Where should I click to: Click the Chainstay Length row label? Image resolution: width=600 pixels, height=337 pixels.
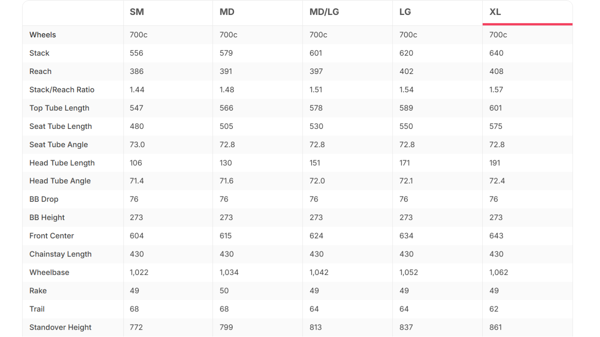click(x=60, y=254)
